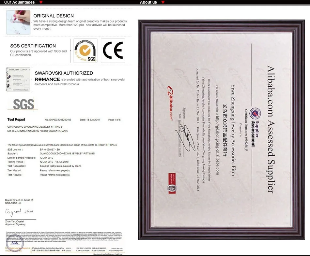310x256 pixels.
Task: Click the red arrow beside About us
Action: 163,2
